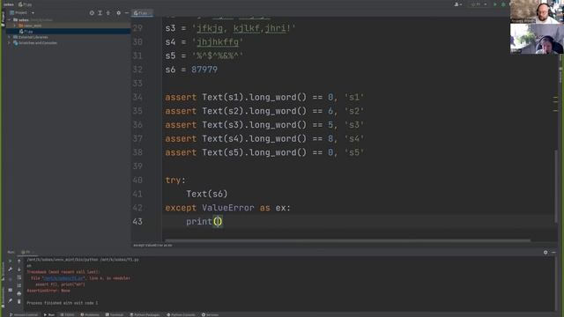Click the Select Opened File target icon
Screen dimensions: 564x317
point(92,13)
